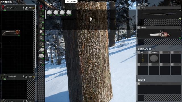182x102 pixels.
Task: Click the 'Tactical Jacket' label
Action: (11, 77)
